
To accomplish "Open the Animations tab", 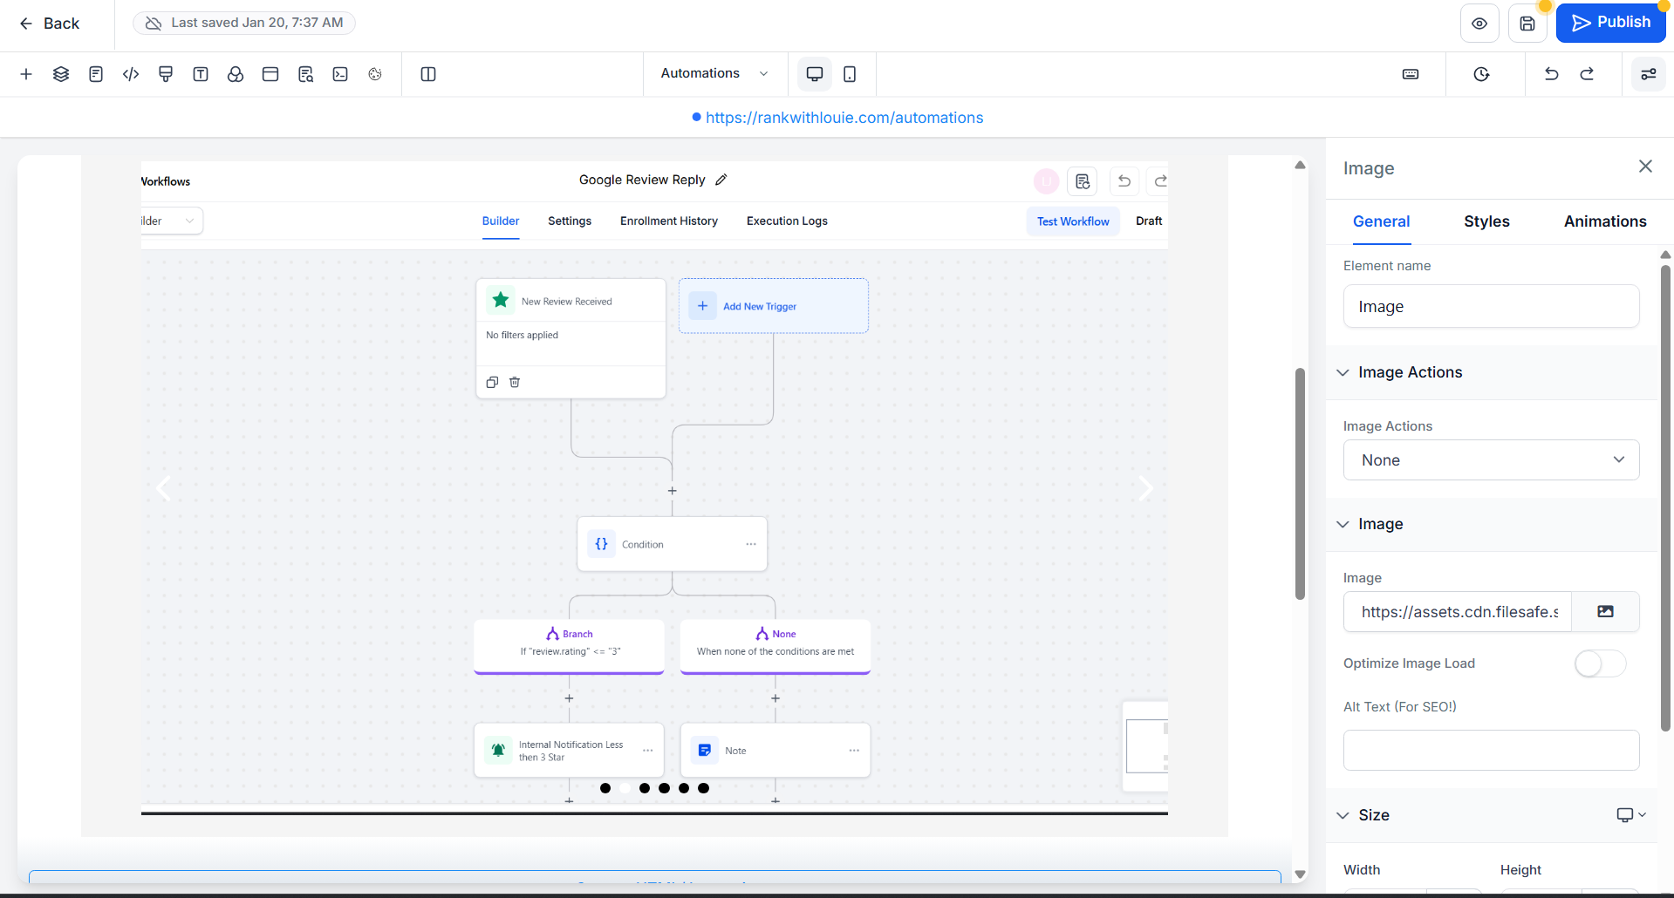I will click(1605, 221).
